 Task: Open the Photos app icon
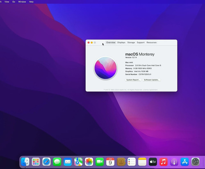(89, 162)
